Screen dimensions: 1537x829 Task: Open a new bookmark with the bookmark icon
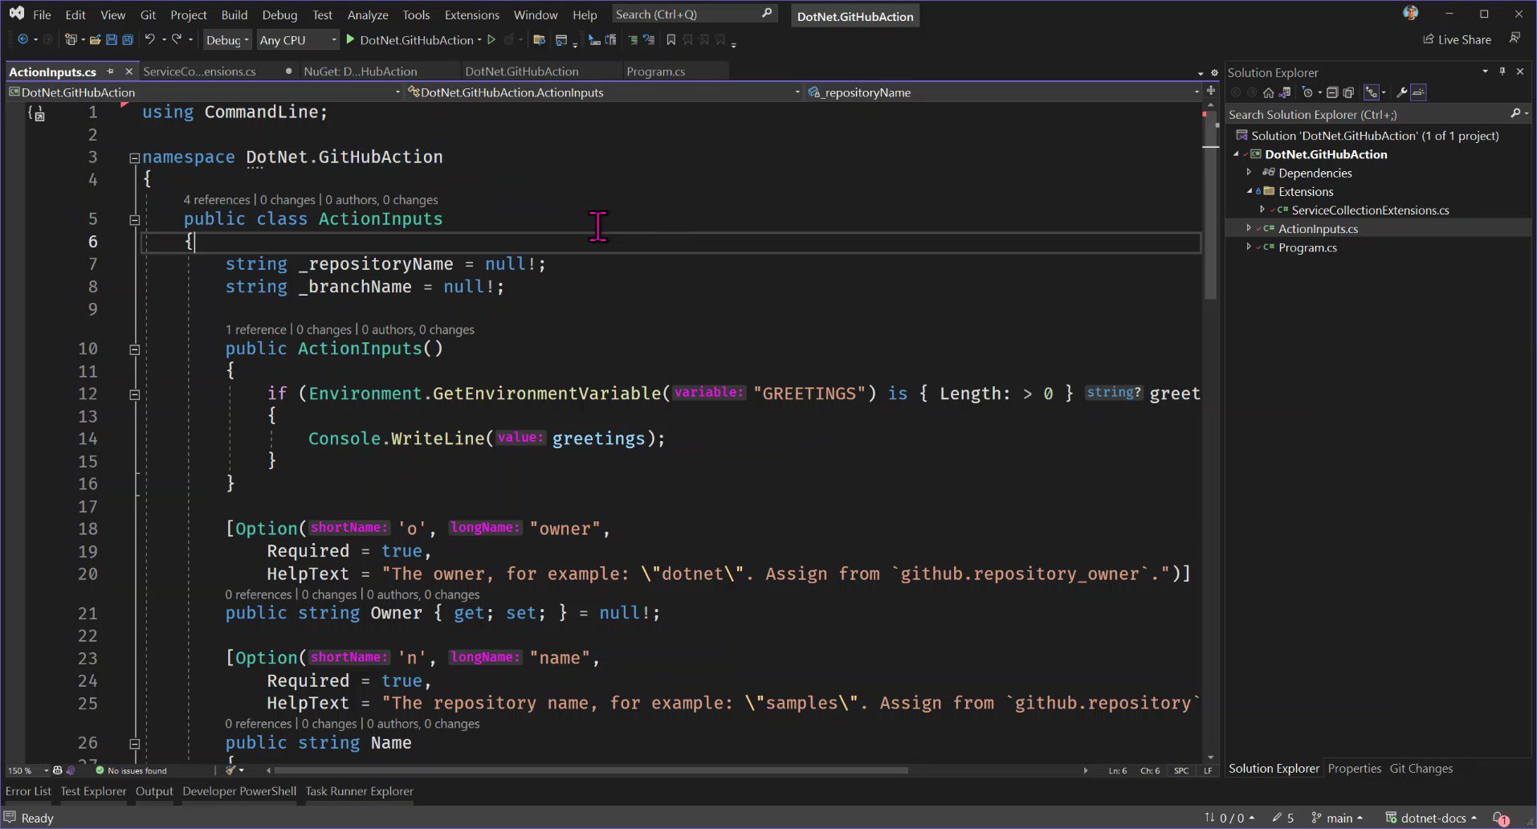[671, 39]
